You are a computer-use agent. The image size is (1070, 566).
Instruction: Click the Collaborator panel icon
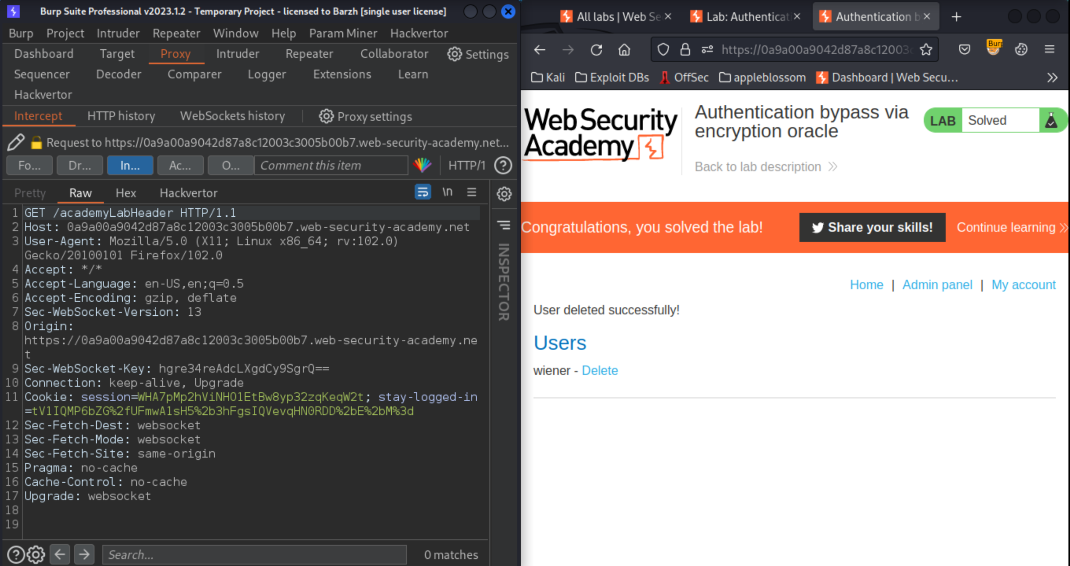pyautogui.click(x=394, y=54)
